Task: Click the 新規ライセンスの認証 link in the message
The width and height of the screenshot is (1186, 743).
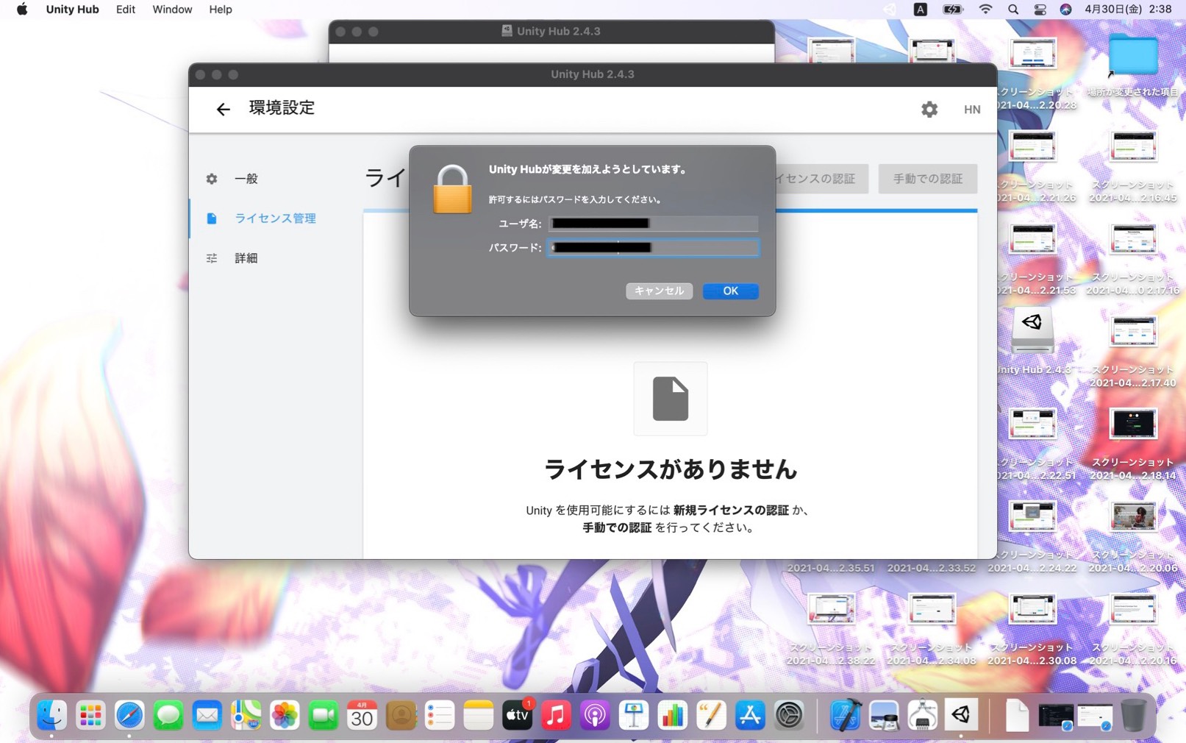Action: pyautogui.click(x=730, y=510)
